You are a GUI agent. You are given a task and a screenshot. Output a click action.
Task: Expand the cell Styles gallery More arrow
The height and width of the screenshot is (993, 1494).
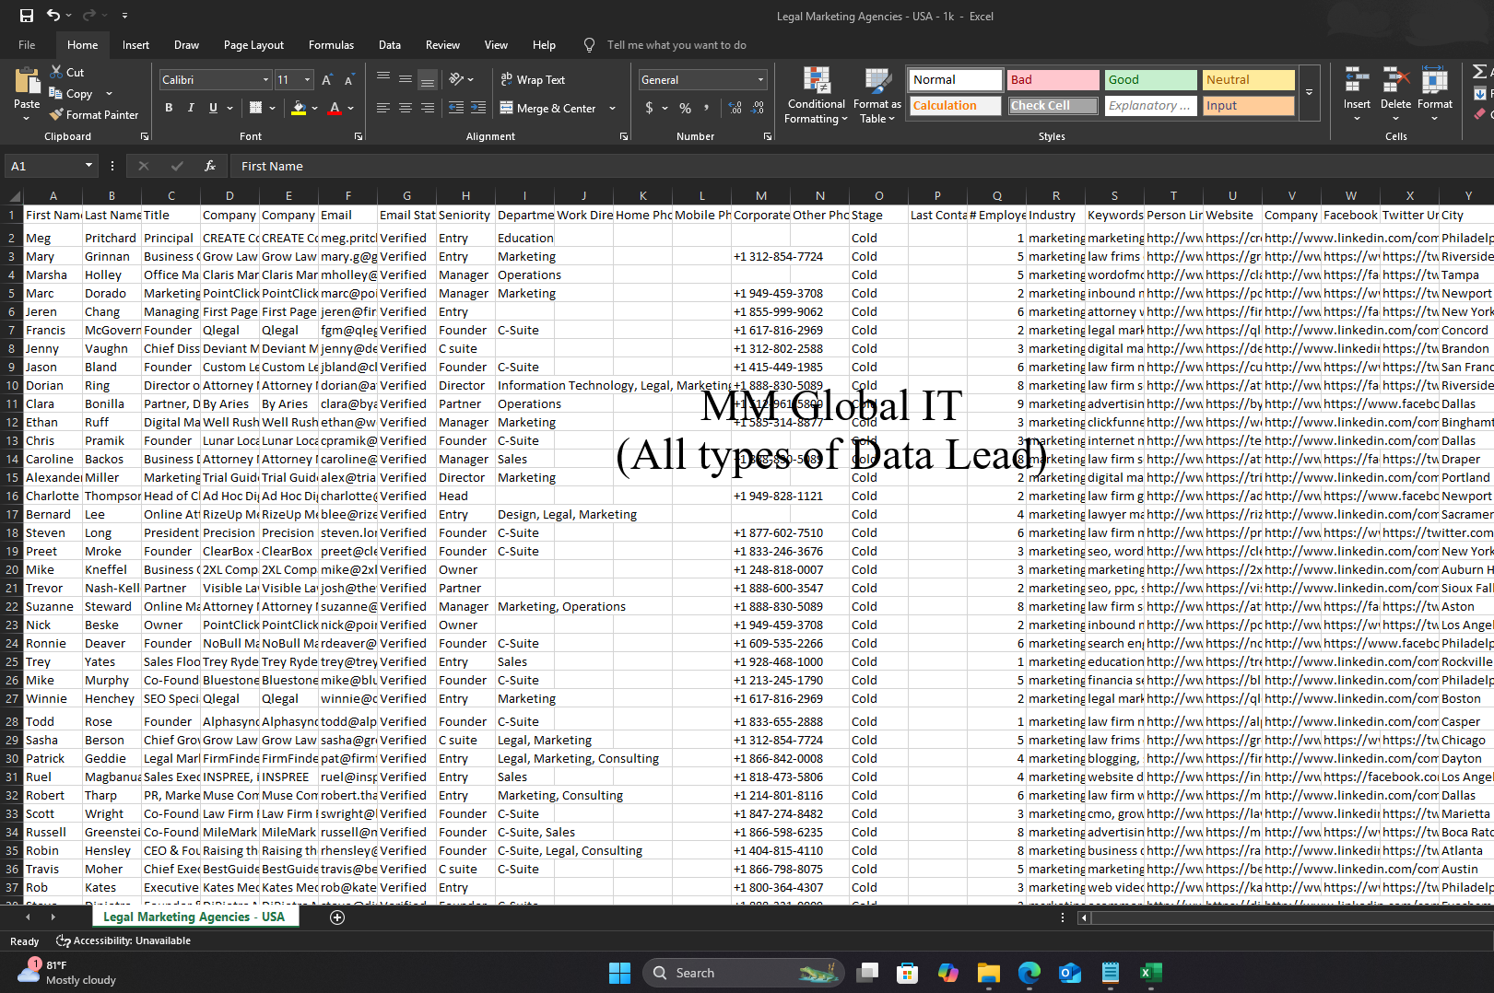pyautogui.click(x=1309, y=92)
